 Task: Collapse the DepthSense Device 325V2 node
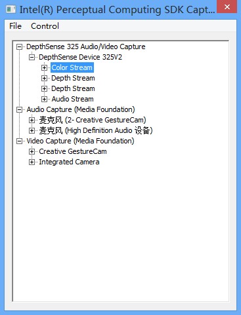[32, 57]
